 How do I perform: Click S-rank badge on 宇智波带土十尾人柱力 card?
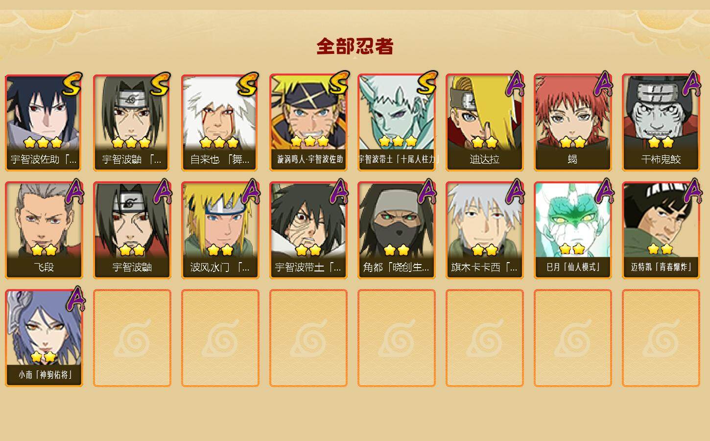point(426,84)
